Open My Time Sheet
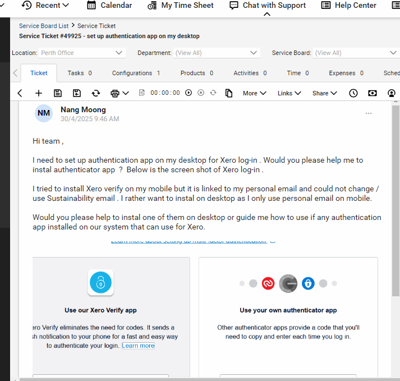Viewport: 400px width, 381px height. click(x=180, y=5)
